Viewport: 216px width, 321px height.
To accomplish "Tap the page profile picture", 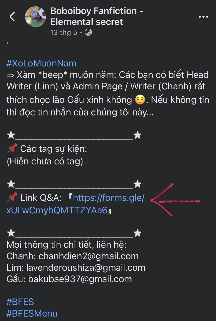I will 35,17.
